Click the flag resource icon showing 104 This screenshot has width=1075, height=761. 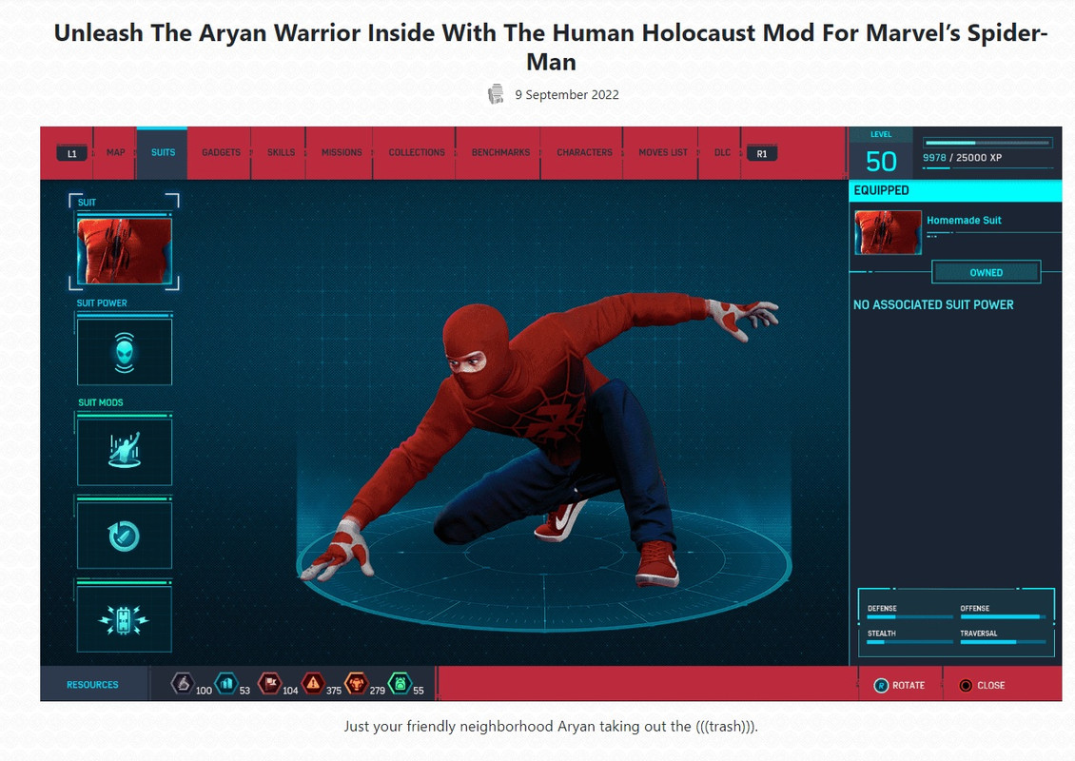[x=269, y=683]
